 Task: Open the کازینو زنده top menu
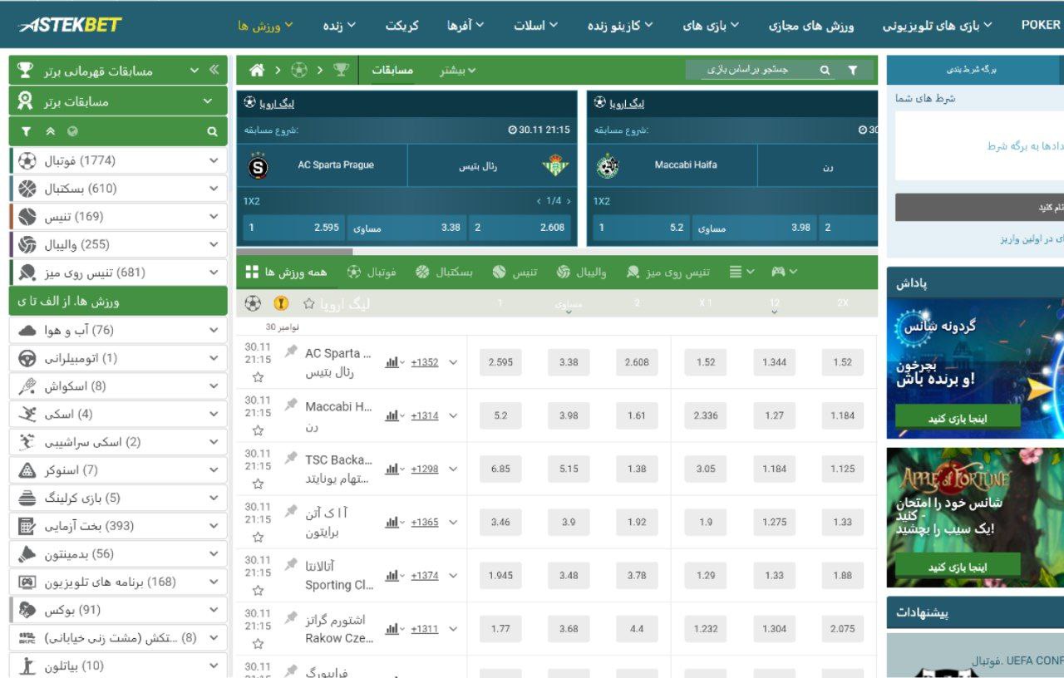pyautogui.click(x=620, y=26)
